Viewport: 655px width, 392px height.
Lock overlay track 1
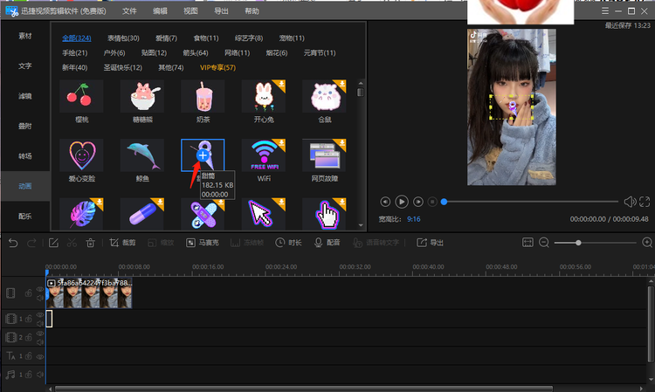(29, 319)
